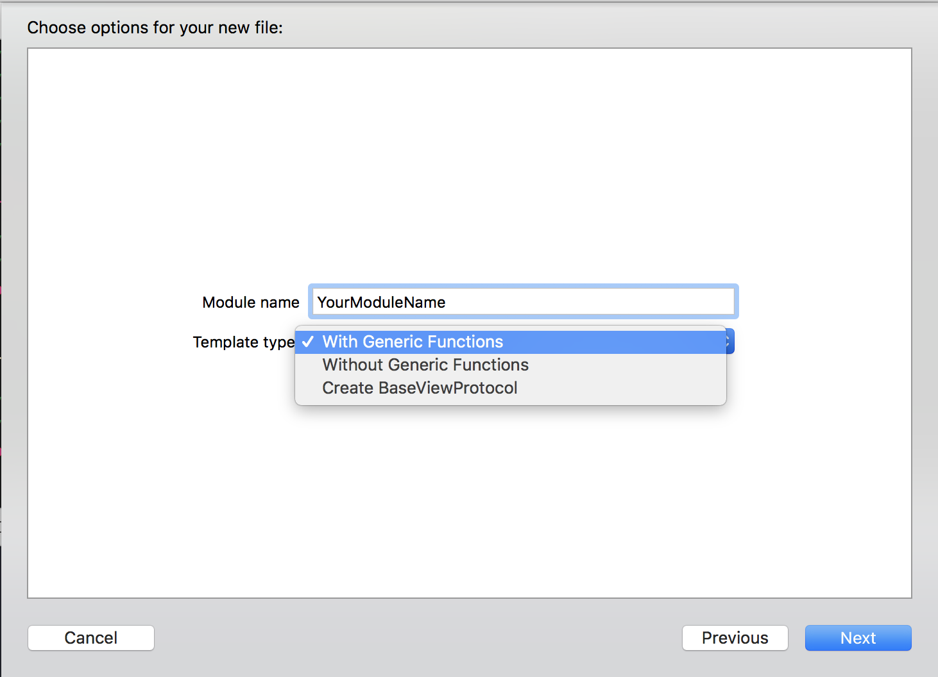Focus the Module name text field
938x677 pixels.
pyautogui.click(x=523, y=301)
